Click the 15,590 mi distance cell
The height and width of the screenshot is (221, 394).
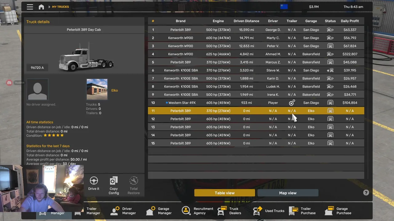[x=246, y=30]
